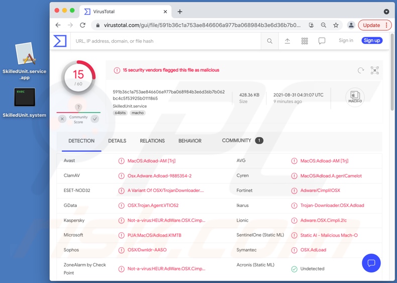Reload the page with refresh icon

(x=82, y=25)
